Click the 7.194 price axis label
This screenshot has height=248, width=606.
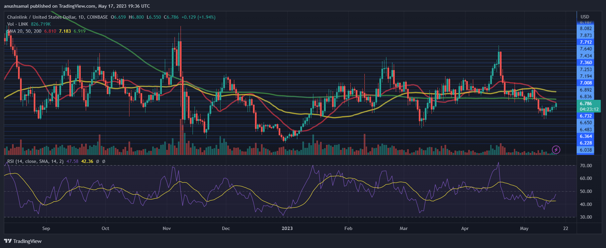pos(586,76)
